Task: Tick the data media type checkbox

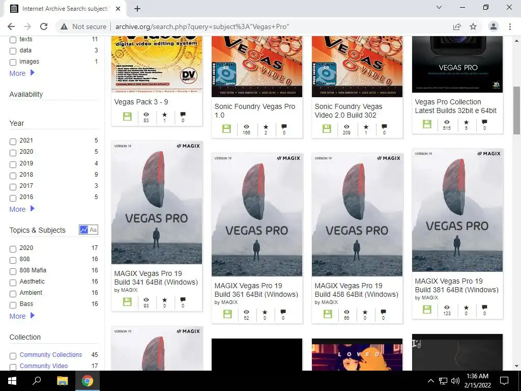Action: (x=13, y=51)
